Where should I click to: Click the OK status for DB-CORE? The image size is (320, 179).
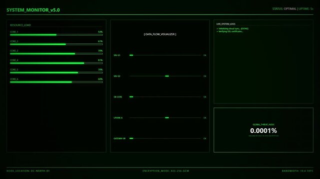(x=205, y=97)
